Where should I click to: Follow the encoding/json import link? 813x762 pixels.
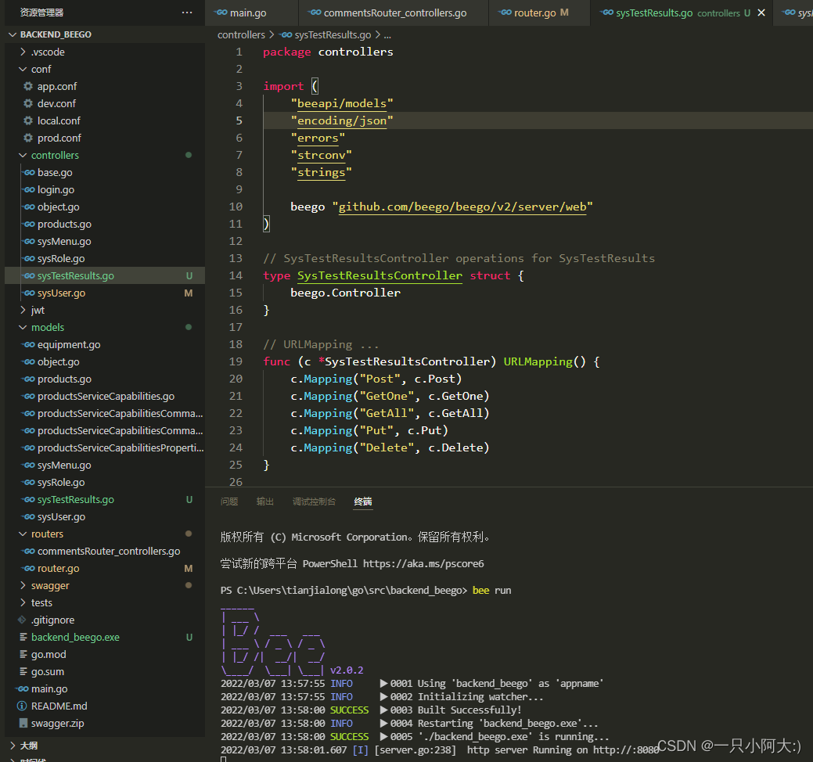[342, 120]
